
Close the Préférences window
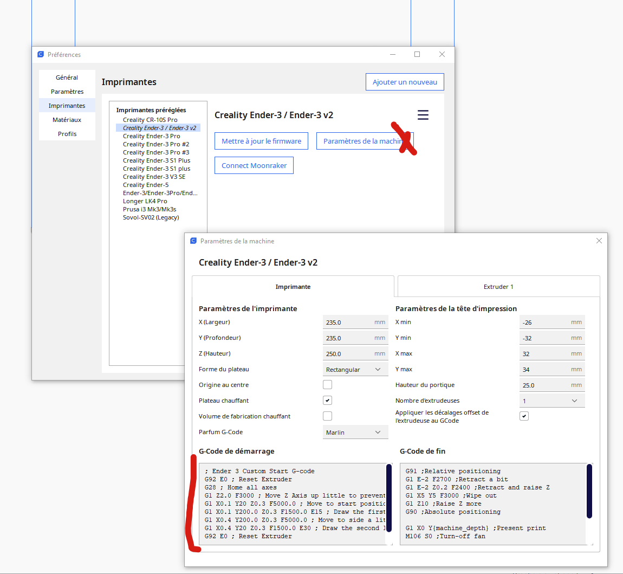(442, 54)
